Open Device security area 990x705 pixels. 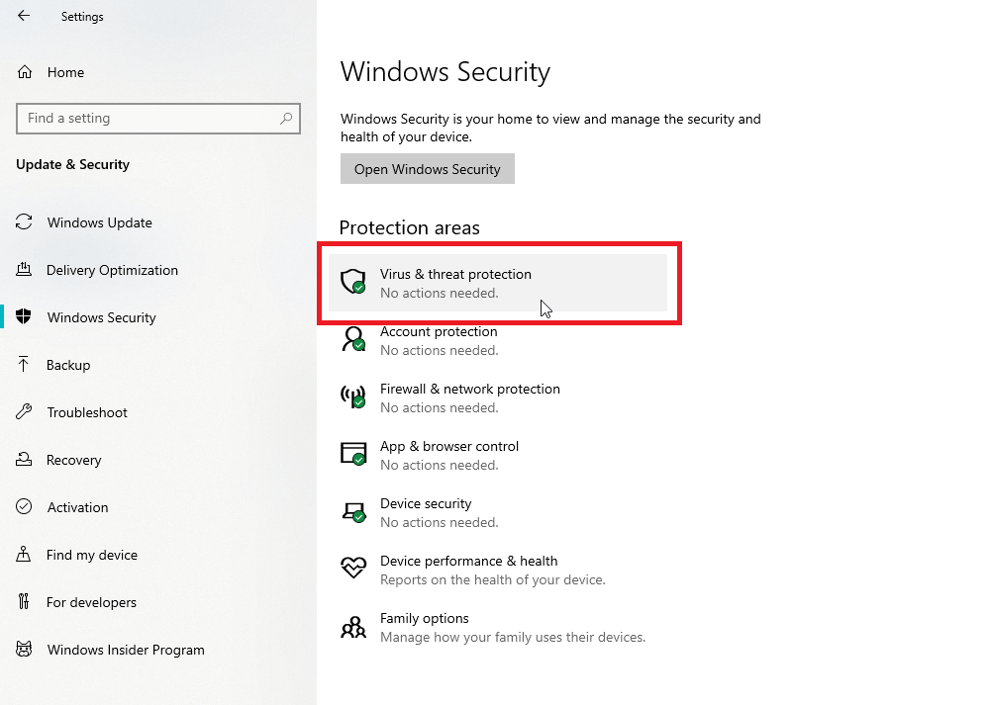[498, 512]
